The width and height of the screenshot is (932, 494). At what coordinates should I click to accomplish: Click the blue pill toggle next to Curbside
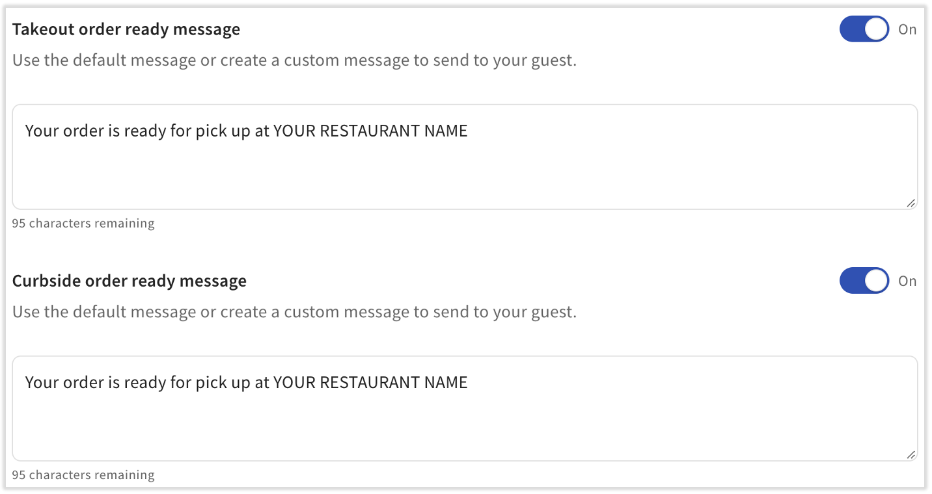point(864,280)
